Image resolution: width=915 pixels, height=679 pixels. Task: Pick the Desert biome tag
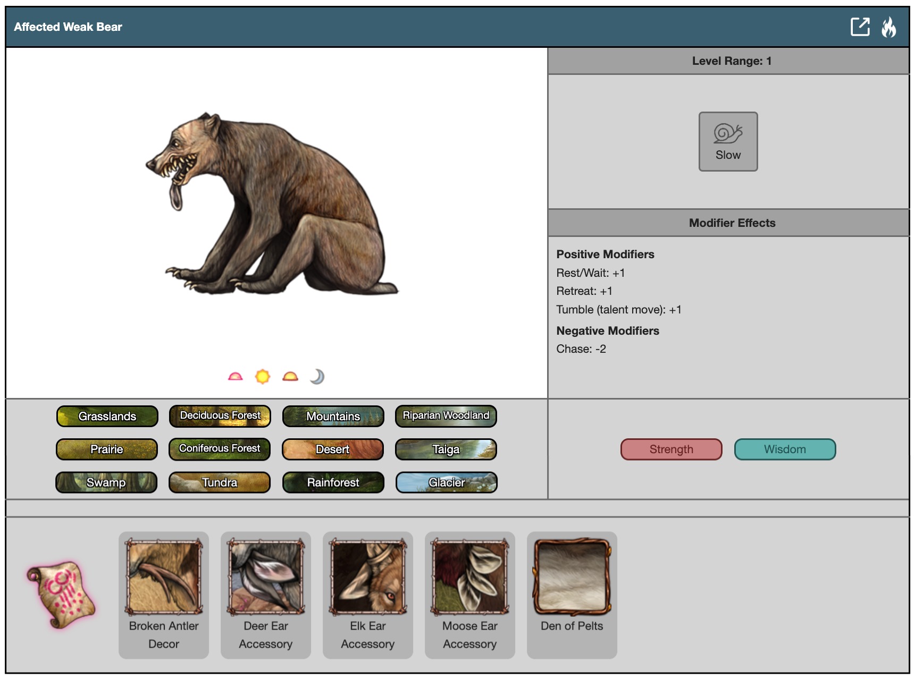click(x=333, y=449)
